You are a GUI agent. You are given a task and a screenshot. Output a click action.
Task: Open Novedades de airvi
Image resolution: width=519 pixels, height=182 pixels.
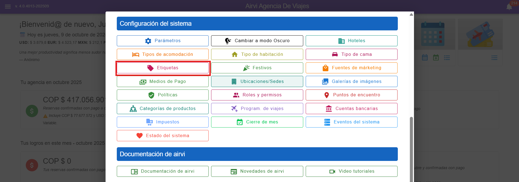pyautogui.click(x=257, y=171)
